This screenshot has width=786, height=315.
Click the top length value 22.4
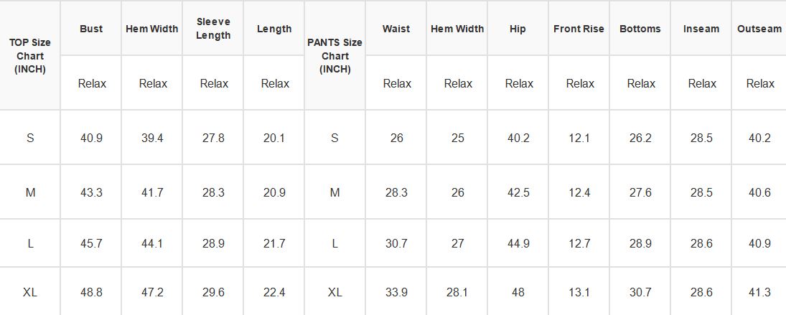274,292
